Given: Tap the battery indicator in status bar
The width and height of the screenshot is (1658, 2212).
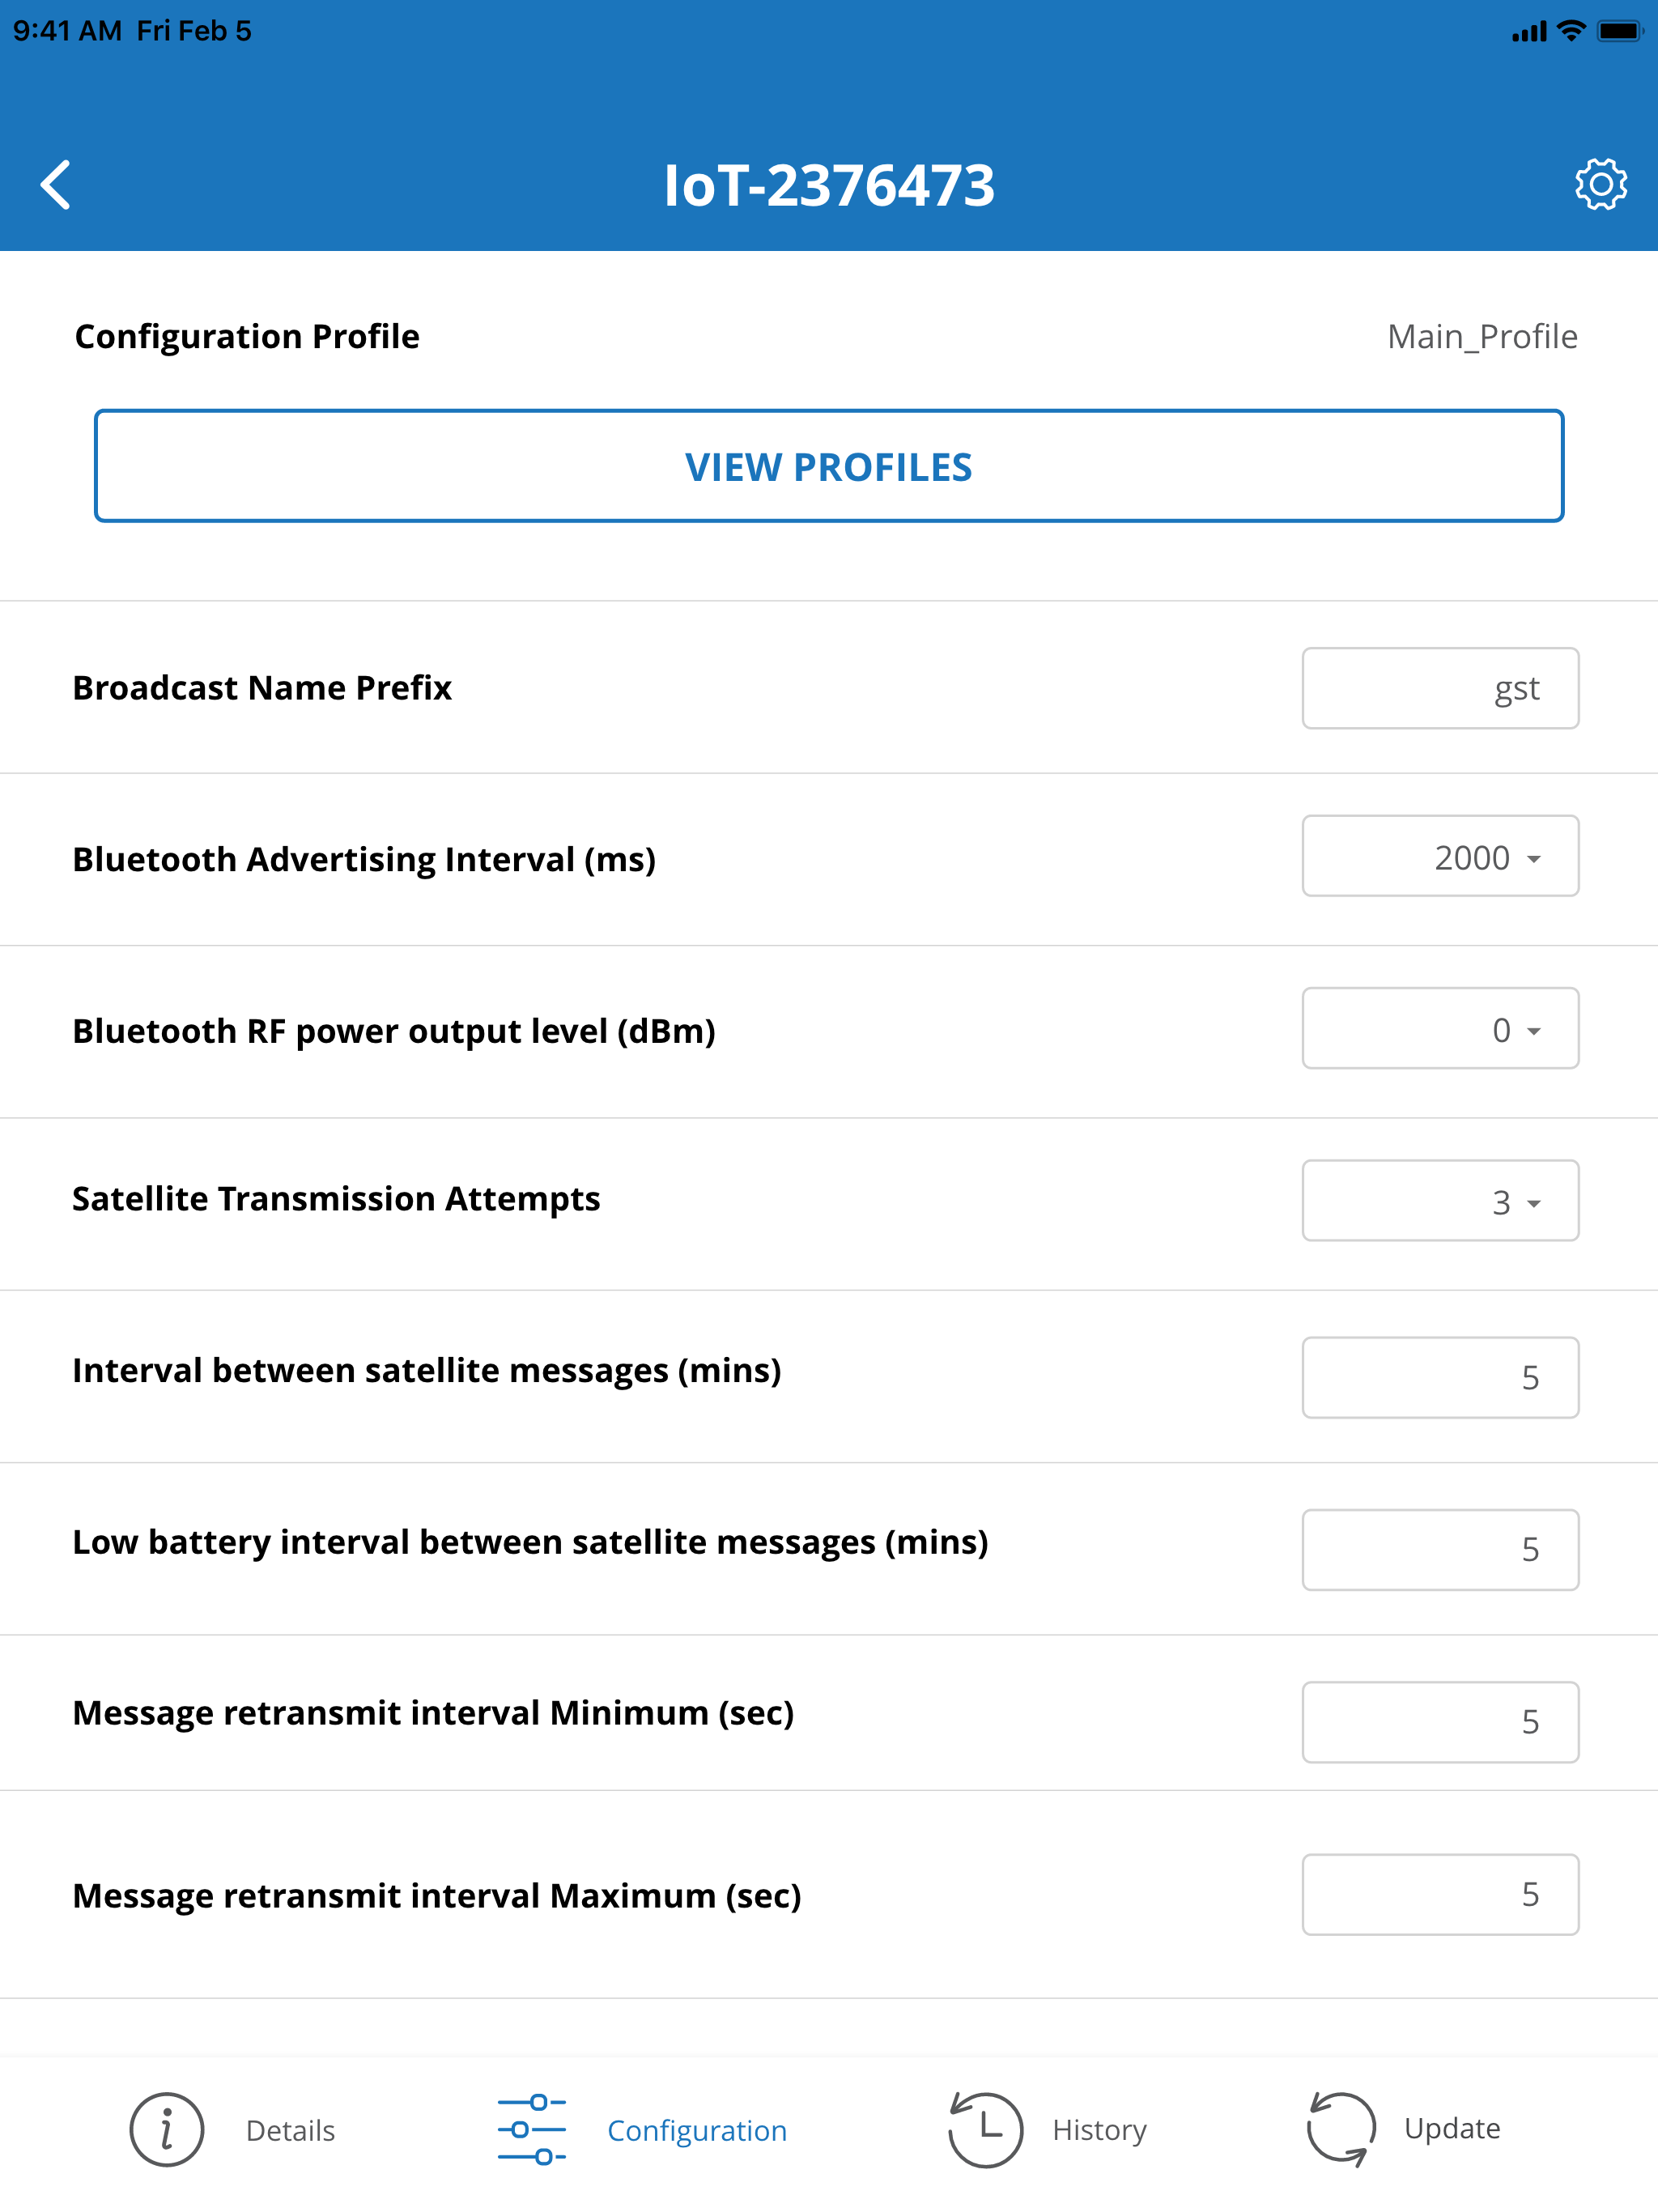Looking at the screenshot, I should (x=1620, y=30).
